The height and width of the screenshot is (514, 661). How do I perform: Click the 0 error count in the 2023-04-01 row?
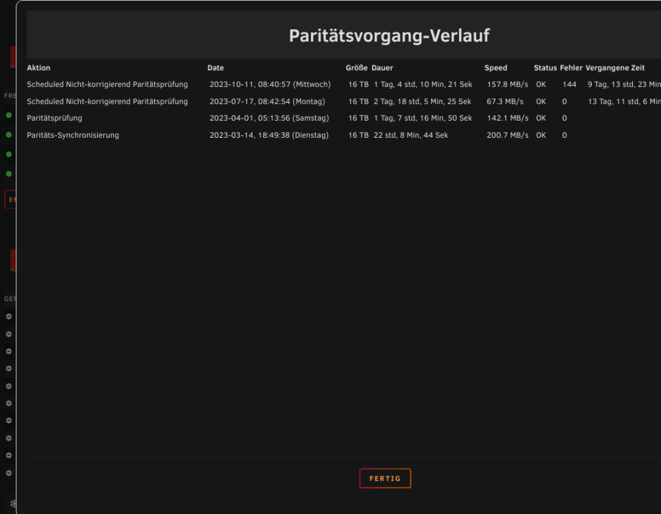[x=564, y=118]
